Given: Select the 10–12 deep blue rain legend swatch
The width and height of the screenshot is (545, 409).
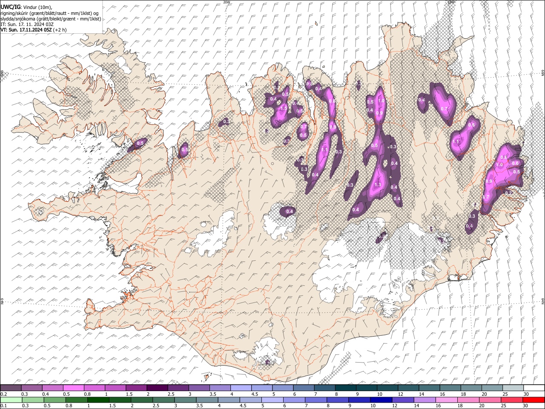Looking at the screenshot, I should [381, 400].
